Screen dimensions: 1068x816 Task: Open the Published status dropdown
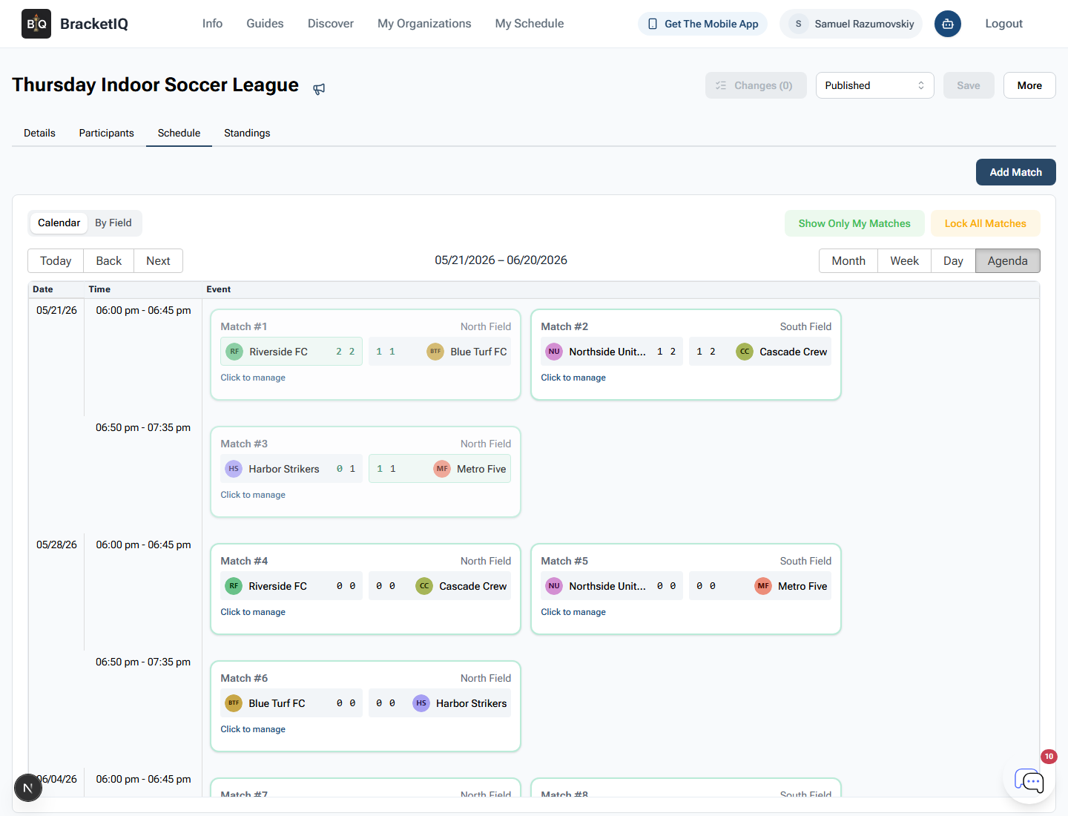point(875,85)
